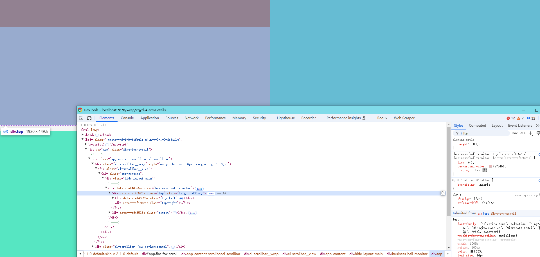
Task: Collapse the app-content-scrollbar div node
Action: tap(89, 159)
